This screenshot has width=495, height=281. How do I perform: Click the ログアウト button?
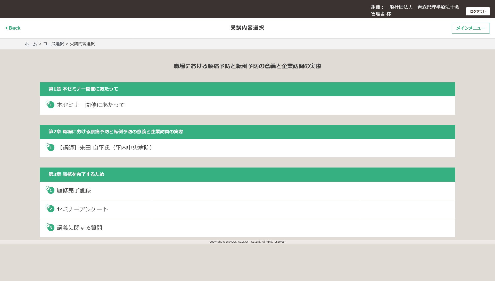pos(478,11)
